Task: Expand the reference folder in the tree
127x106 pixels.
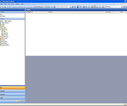Action: (0, 37)
